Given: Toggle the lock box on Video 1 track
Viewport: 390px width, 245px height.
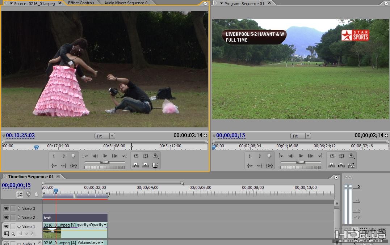Looking at the screenshot, I should (13, 227).
